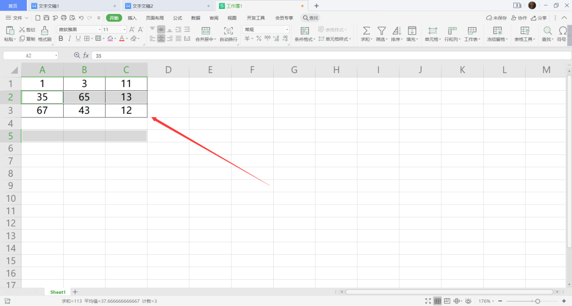Click the 查找 search box in ribbon bar
572x306 pixels.
pos(311,18)
